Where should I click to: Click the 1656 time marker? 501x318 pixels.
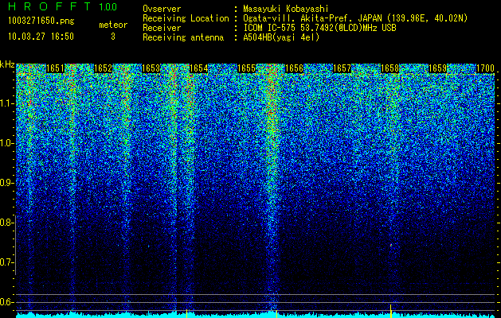click(x=294, y=68)
